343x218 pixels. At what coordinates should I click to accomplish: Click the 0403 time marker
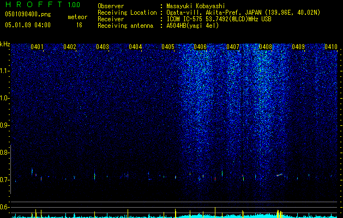coord(103,47)
